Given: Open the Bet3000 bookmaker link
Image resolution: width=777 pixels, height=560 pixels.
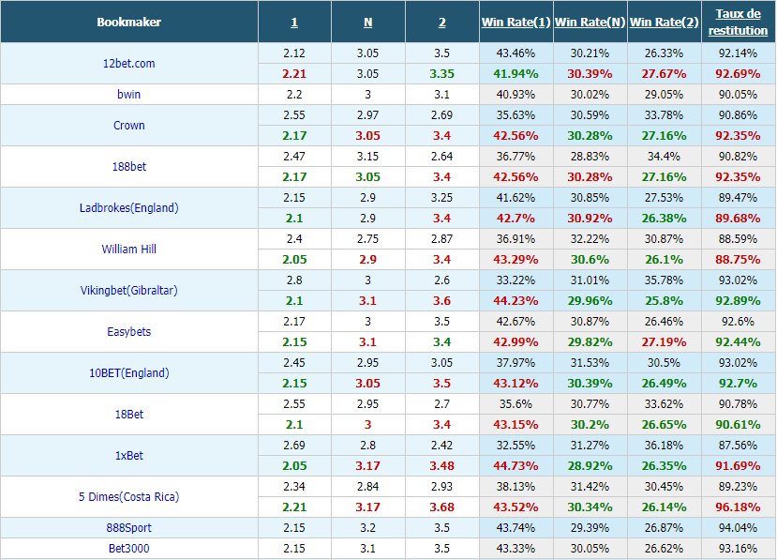Looking at the screenshot, I should [x=128, y=549].
